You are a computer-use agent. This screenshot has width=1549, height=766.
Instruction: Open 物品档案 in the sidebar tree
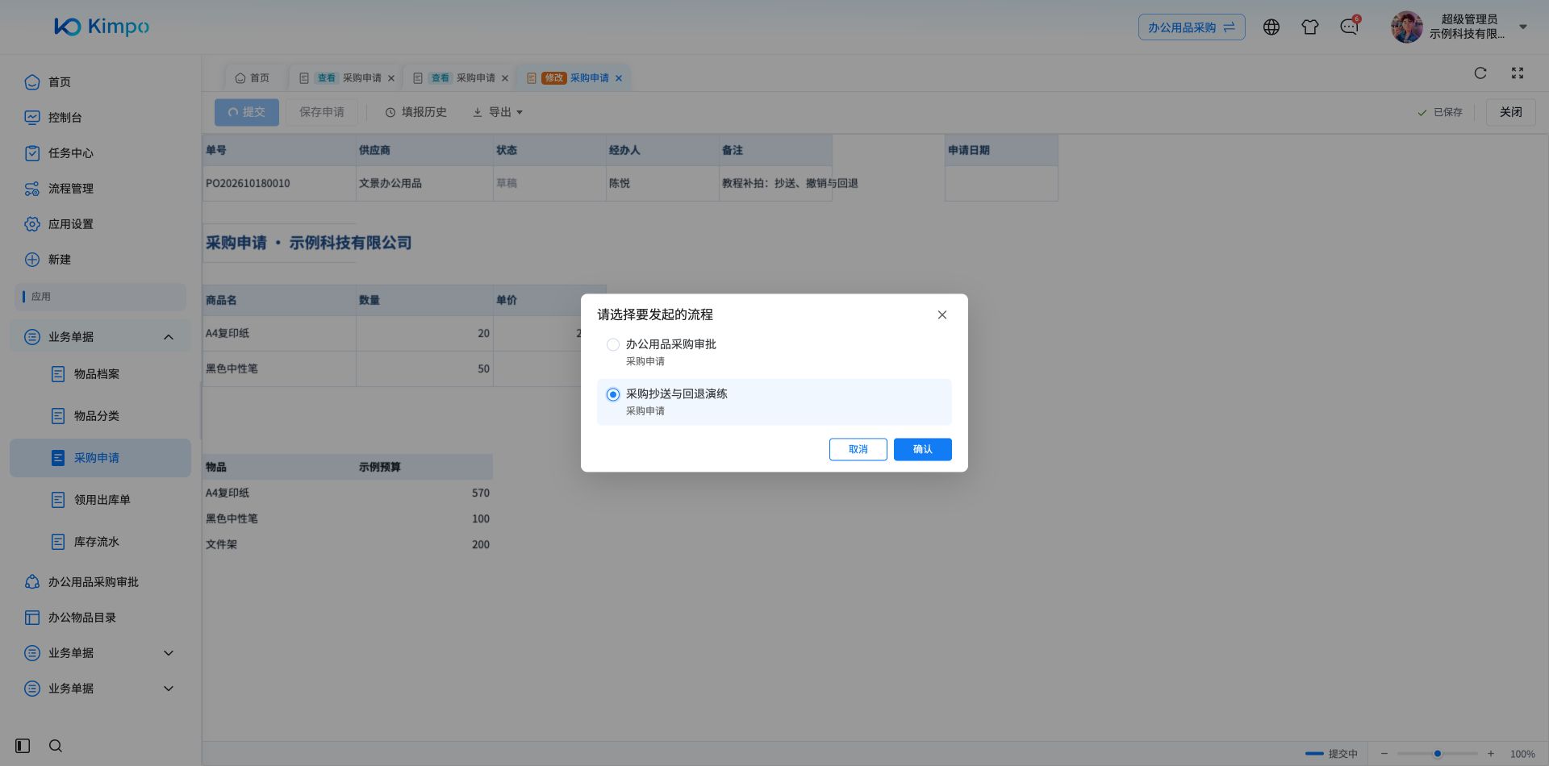[x=100, y=373]
